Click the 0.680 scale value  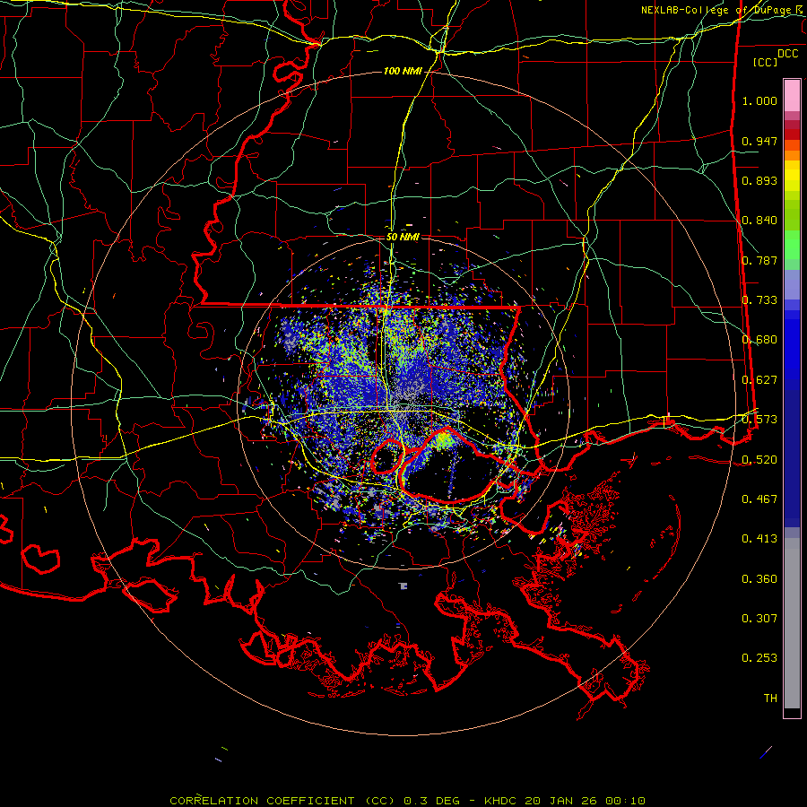point(759,340)
